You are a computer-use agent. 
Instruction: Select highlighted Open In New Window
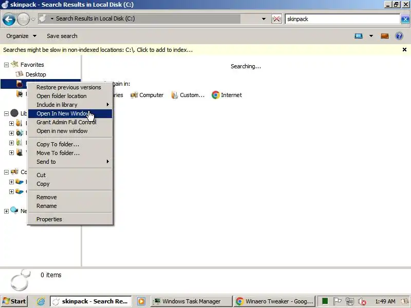click(70, 113)
